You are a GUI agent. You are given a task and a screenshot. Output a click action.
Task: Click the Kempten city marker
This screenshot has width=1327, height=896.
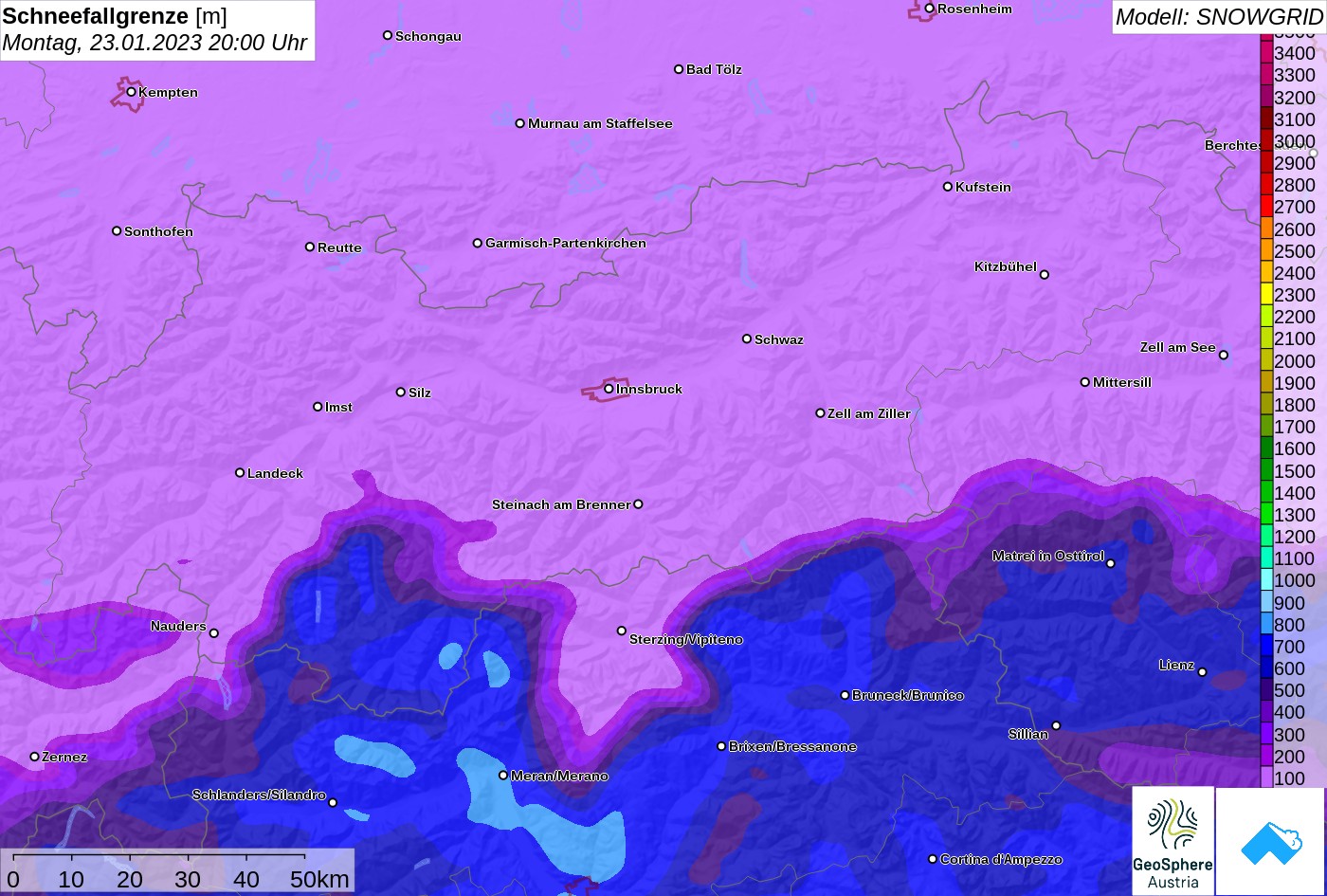131,92
